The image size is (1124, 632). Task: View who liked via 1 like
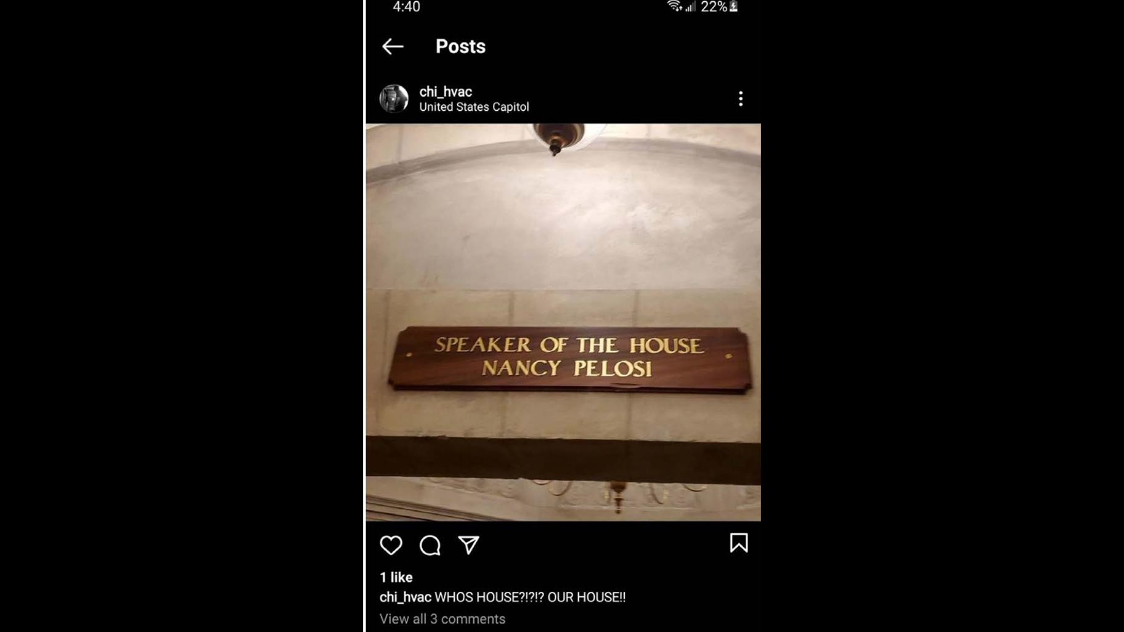pyautogui.click(x=396, y=577)
